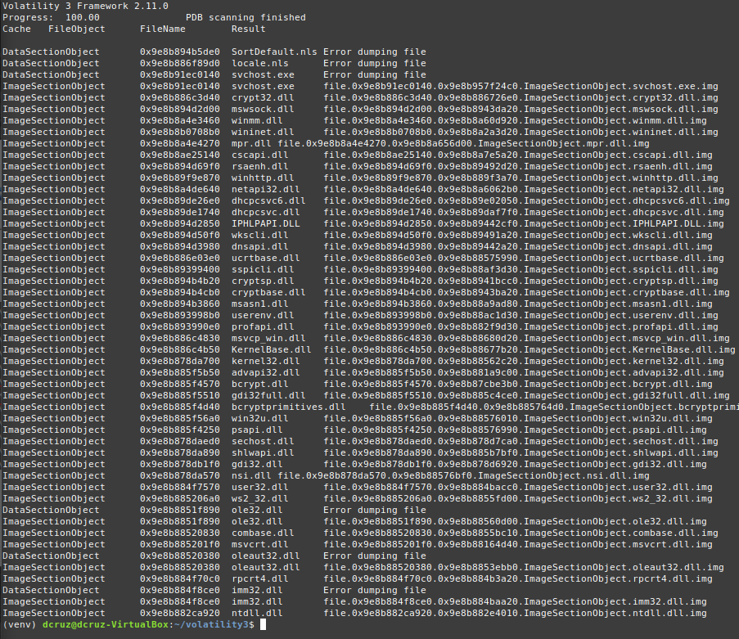Click the terminal cursor block after the prompt
This screenshot has width=739, height=639.
[263, 625]
